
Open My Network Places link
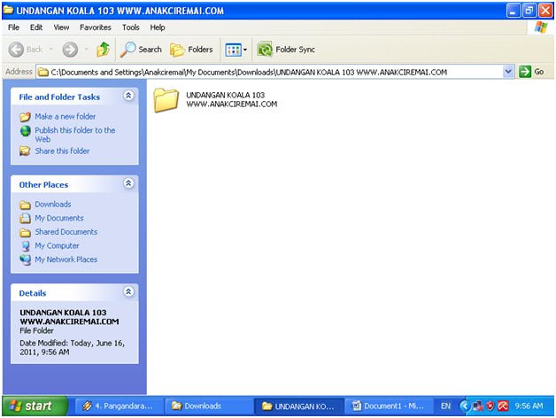[66, 259]
